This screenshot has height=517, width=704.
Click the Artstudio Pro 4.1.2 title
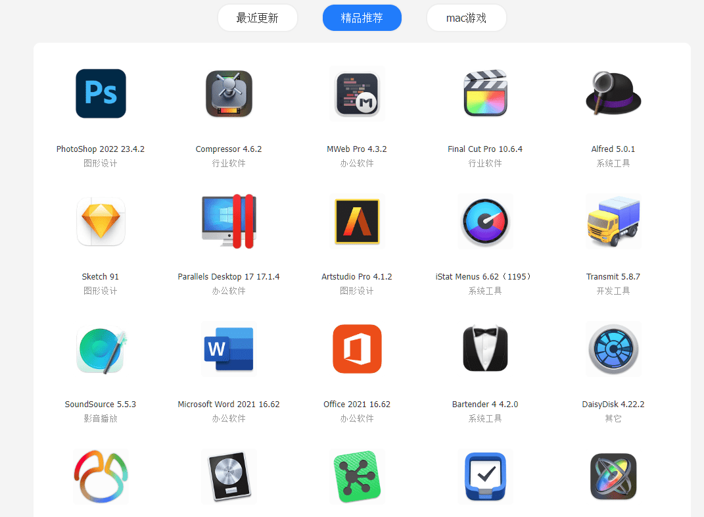[357, 277]
